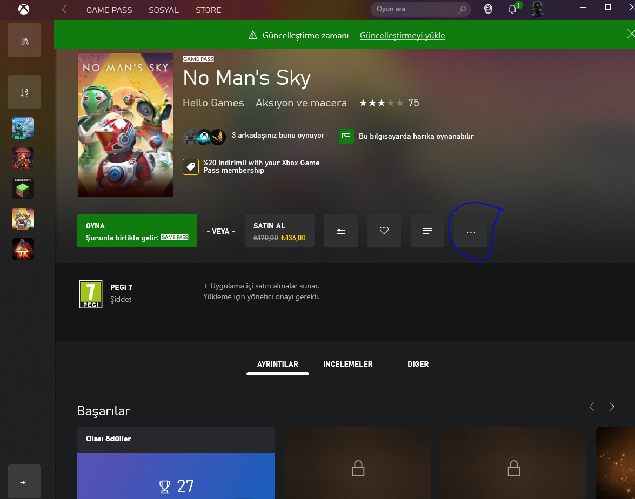This screenshot has height=499, width=635.
Task: Select the DIGER tab
Action: point(418,364)
